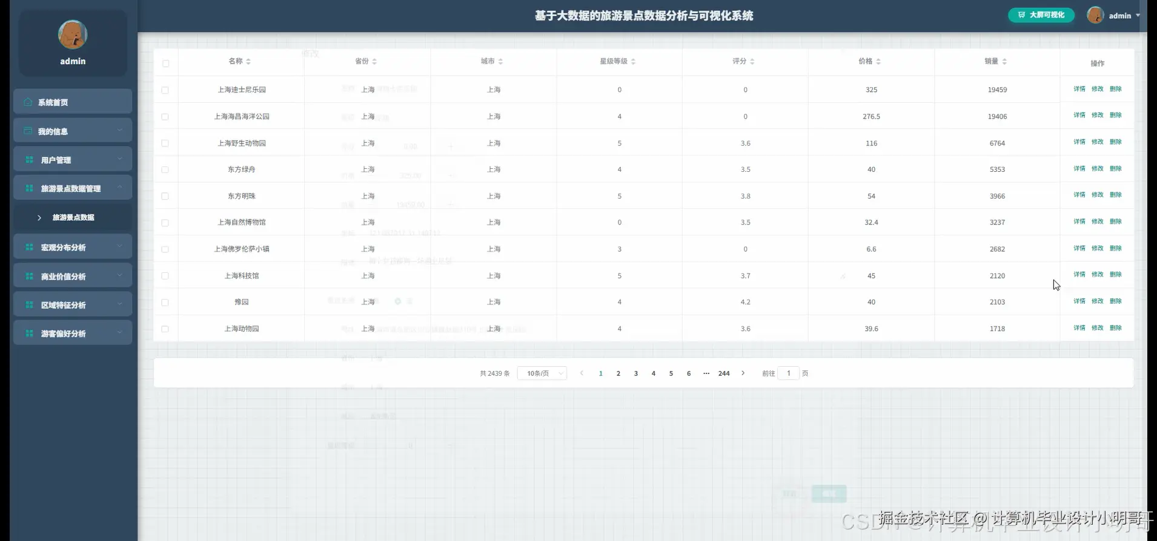Sort by 评分 column arrows

pos(752,61)
